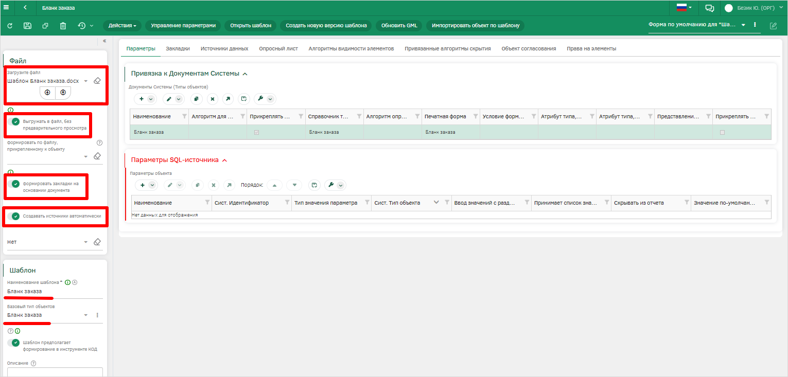788x377 pixels.
Task: Edit selected row in Документы Системы with pencil
Action: 169,99
